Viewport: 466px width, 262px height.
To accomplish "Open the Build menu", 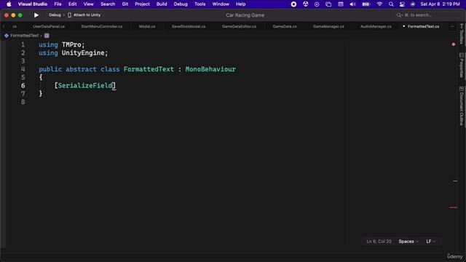I will click(162, 4).
